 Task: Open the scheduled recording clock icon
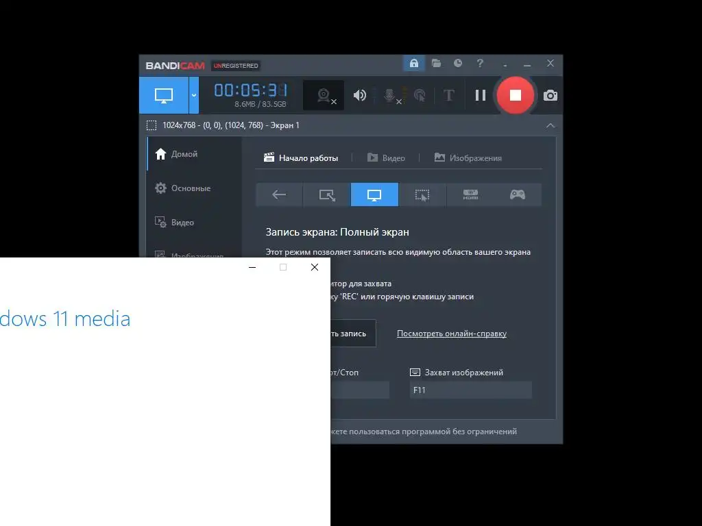[457, 64]
